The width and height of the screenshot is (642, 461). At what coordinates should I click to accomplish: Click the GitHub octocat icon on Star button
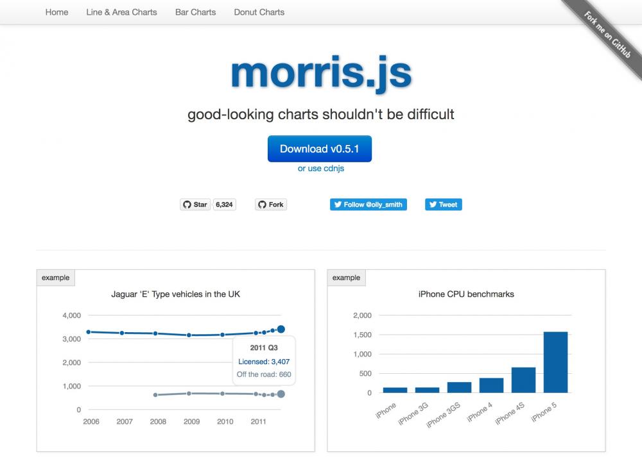(187, 204)
